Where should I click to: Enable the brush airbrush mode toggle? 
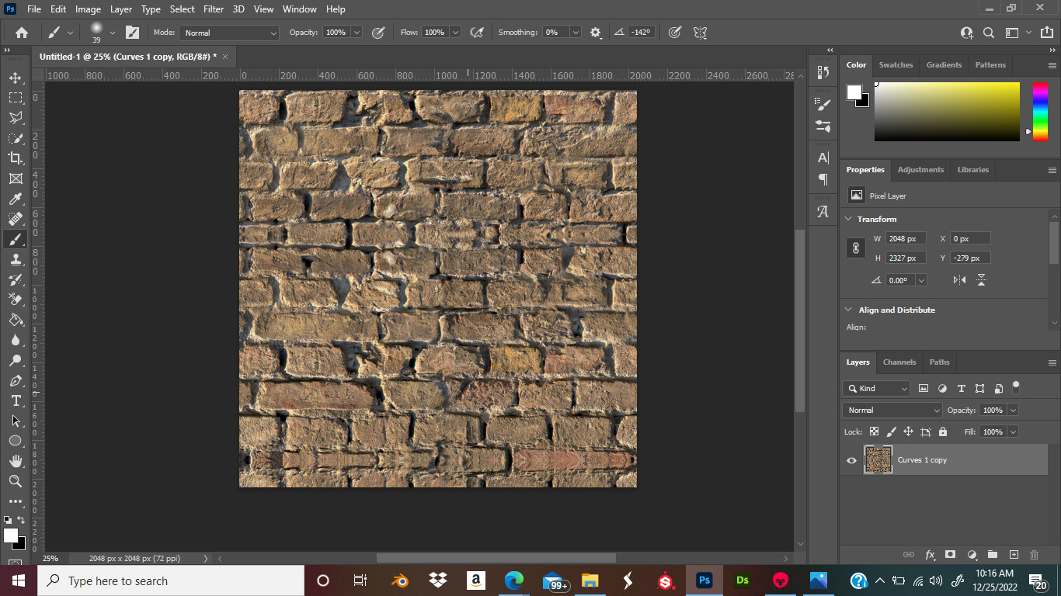477,32
